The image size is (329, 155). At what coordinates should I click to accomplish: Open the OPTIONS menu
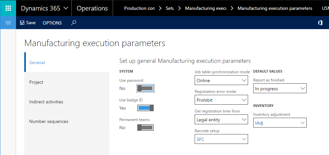pyautogui.click(x=52, y=23)
